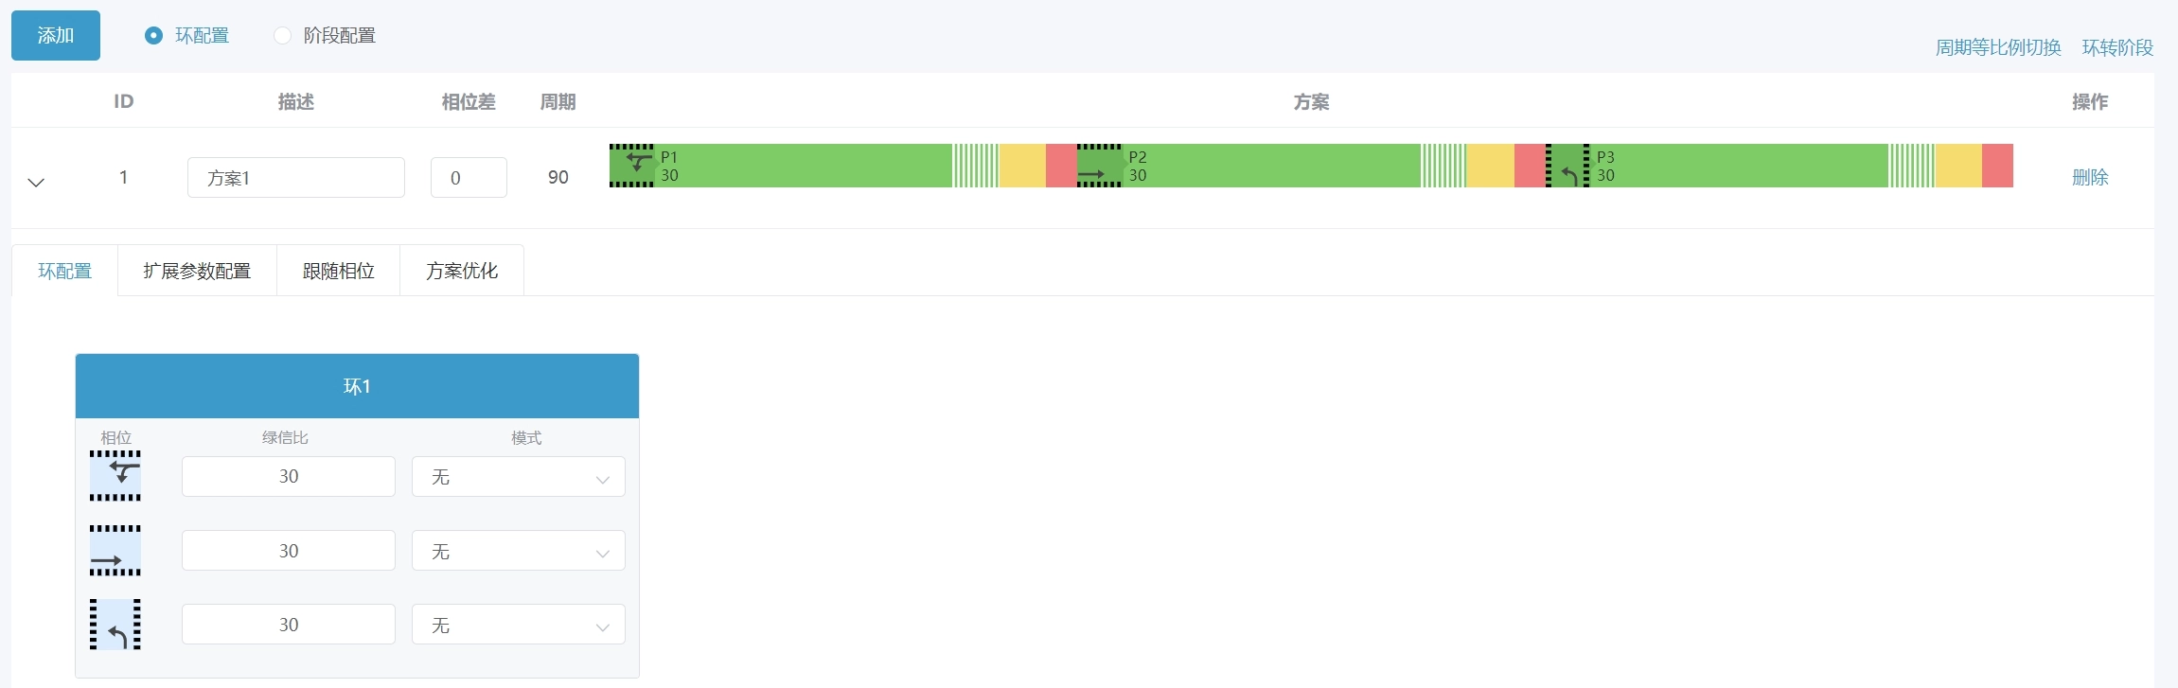This screenshot has height=688, width=2178.
Task: Switch to the 跟随相位 tab
Action: pos(338,271)
